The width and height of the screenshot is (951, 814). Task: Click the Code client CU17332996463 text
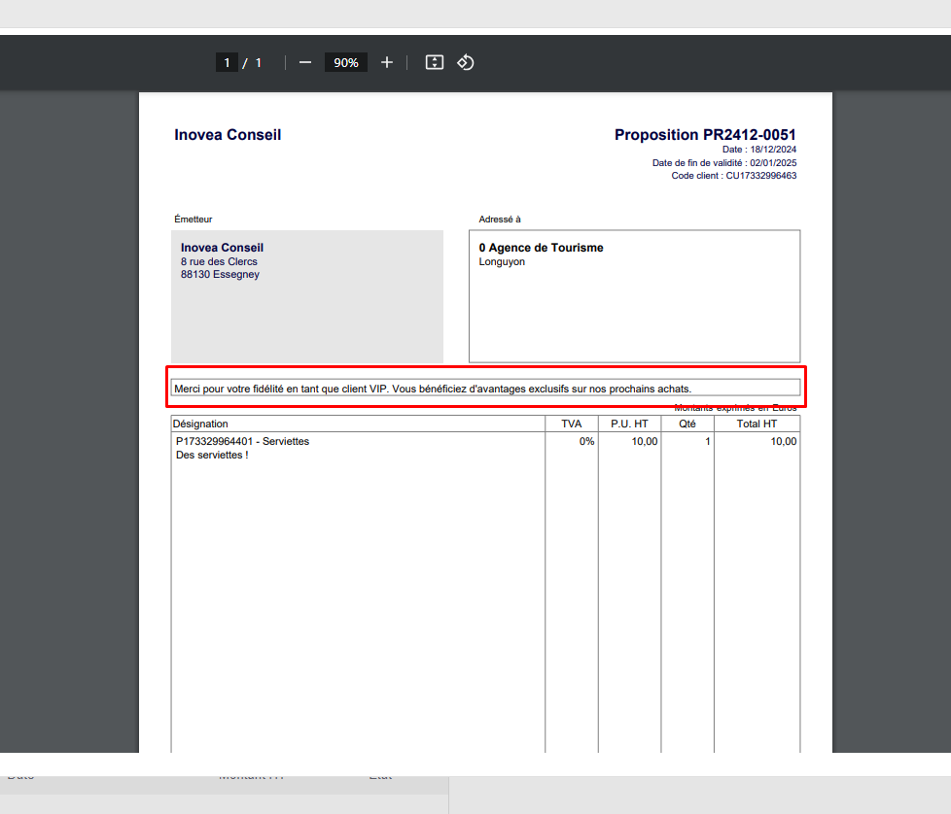point(734,176)
